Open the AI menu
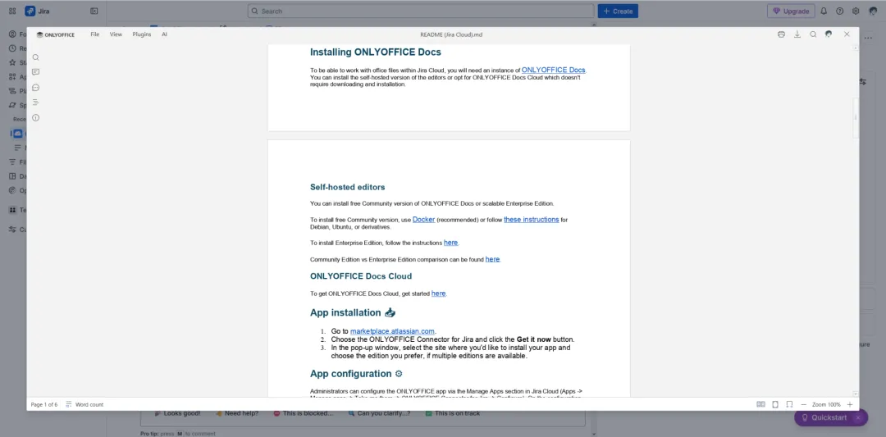Screen dimensions: 886x437 point(164,34)
